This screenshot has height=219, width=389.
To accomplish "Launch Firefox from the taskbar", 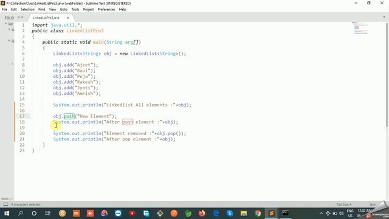I will pos(202,214).
